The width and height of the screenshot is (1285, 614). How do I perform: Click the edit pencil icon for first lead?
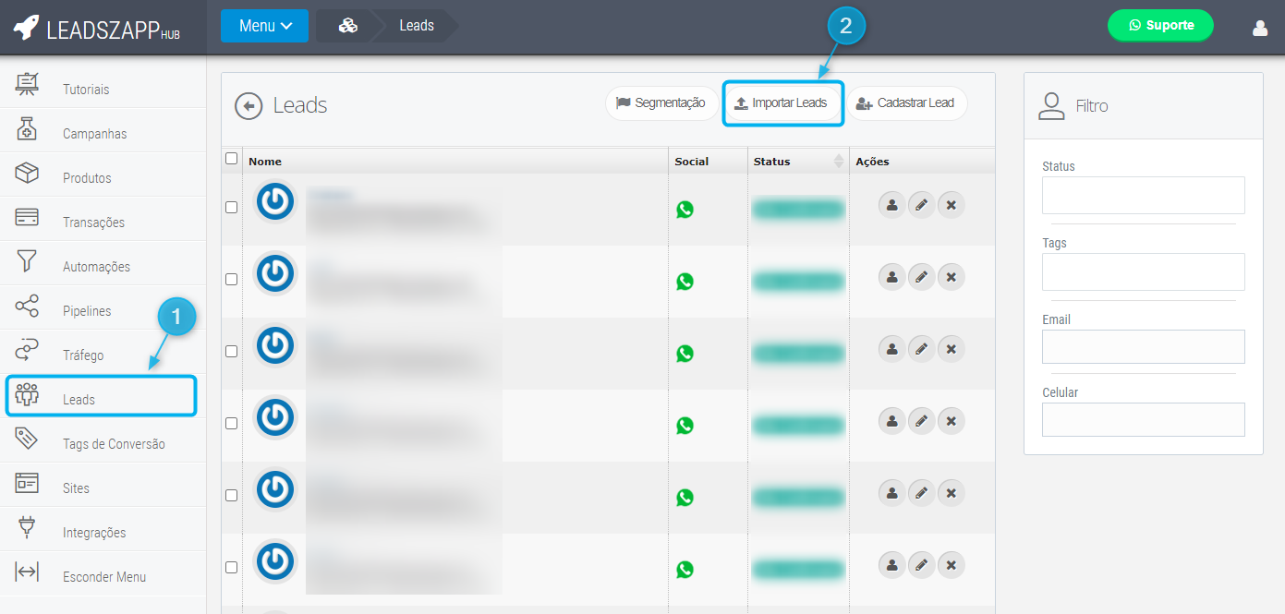tap(921, 204)
